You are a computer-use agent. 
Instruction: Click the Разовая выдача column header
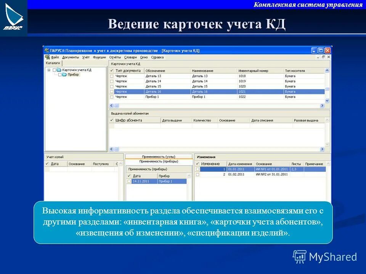point(308,121)
